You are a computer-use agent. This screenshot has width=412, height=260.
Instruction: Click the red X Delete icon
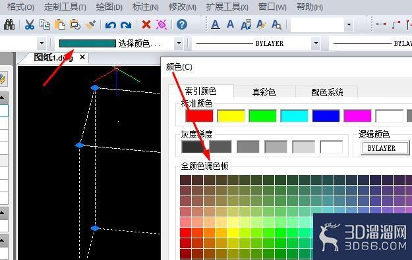146,24
